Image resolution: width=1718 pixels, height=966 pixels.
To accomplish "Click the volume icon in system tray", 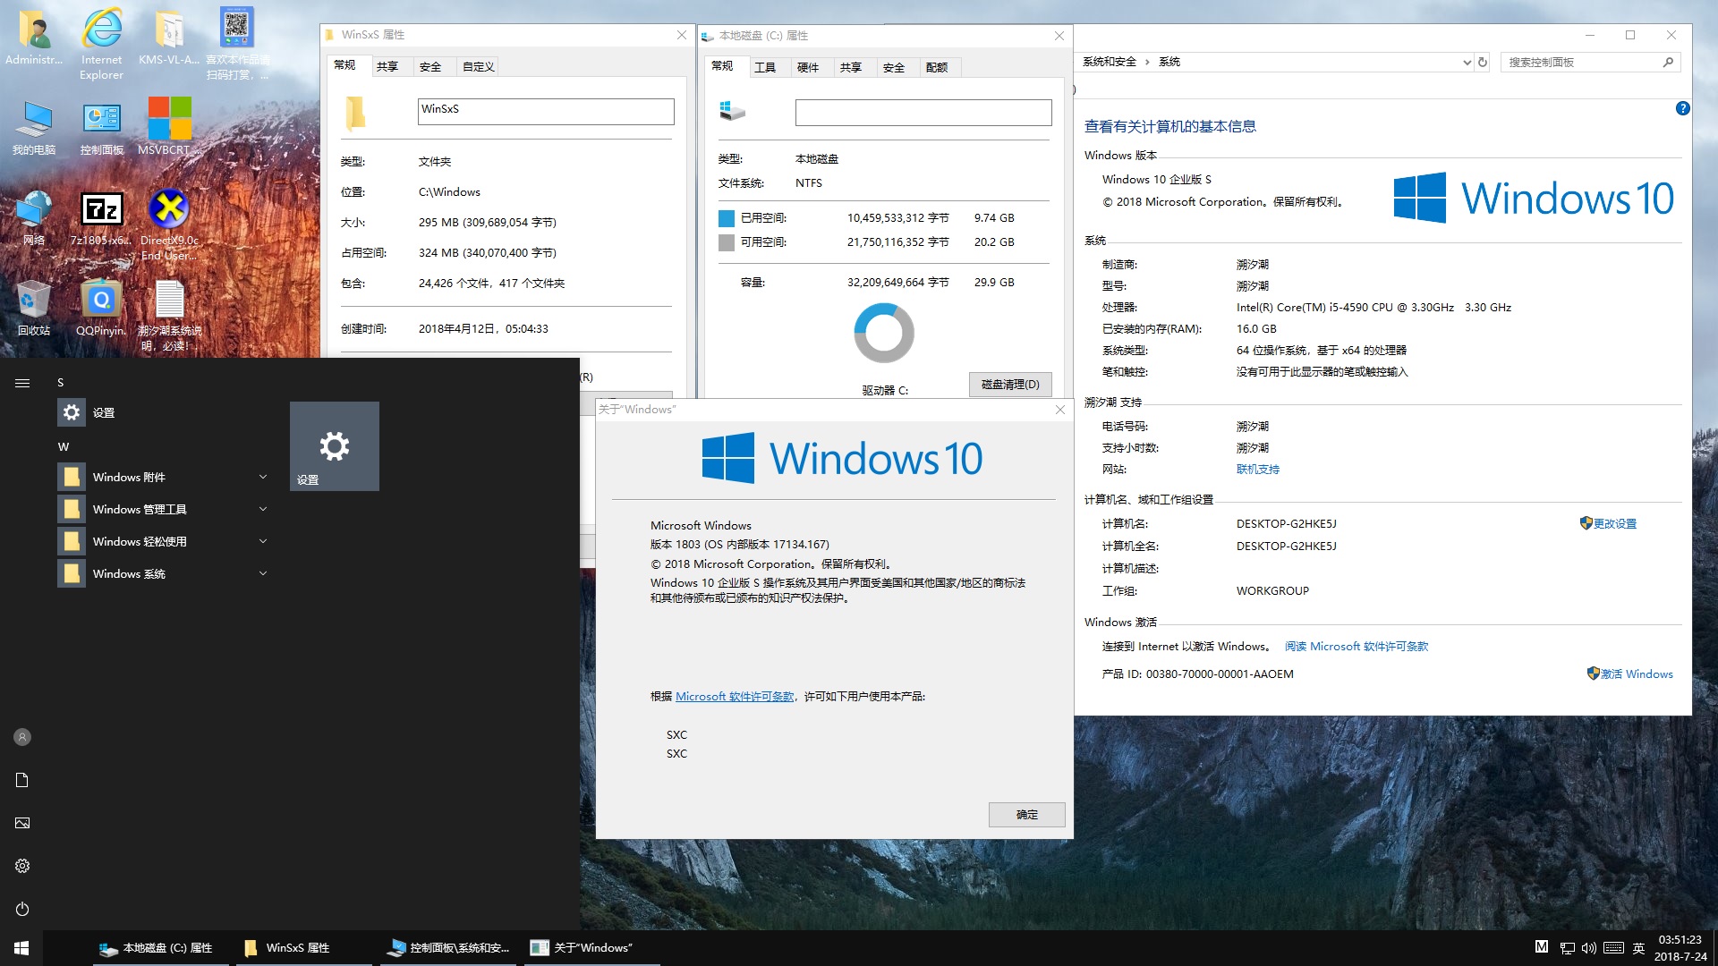I will (1588, 948).
